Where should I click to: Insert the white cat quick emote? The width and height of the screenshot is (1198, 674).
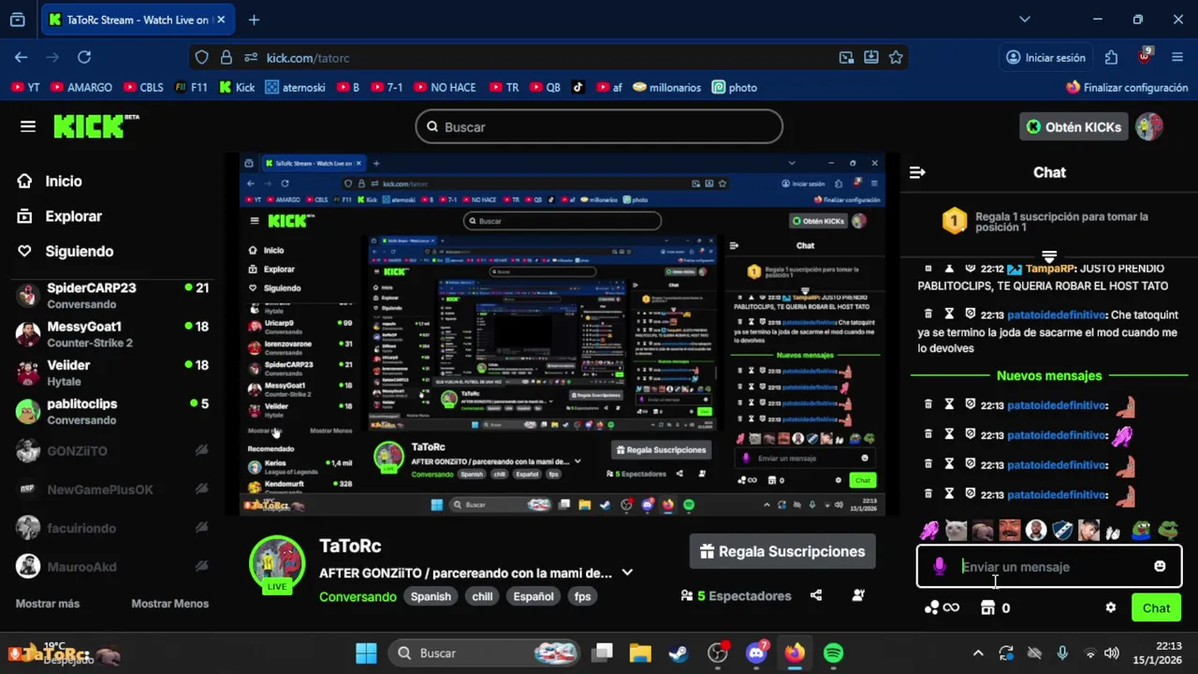pos(956,531)
